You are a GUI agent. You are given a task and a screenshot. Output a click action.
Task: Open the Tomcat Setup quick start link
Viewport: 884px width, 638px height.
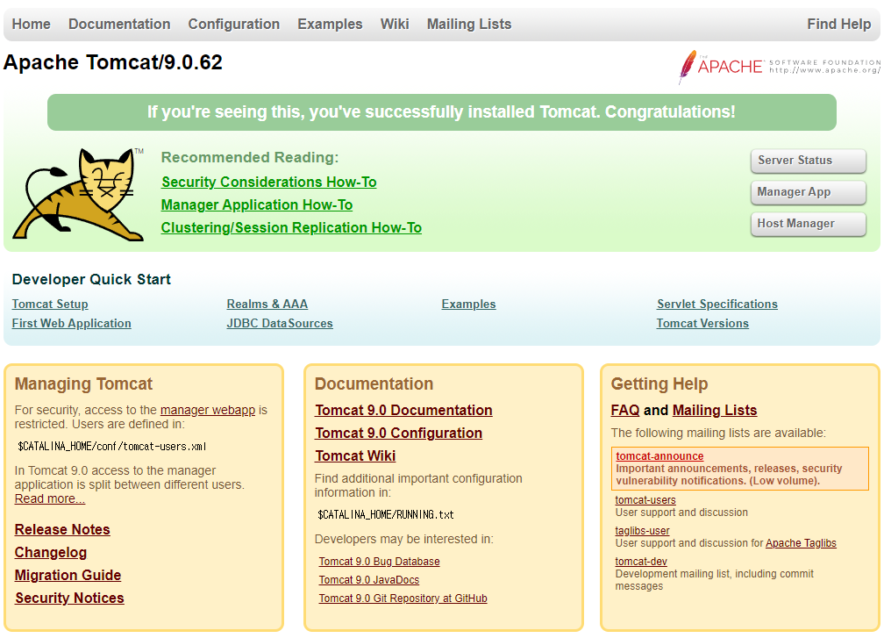click(x=50, y=304)
